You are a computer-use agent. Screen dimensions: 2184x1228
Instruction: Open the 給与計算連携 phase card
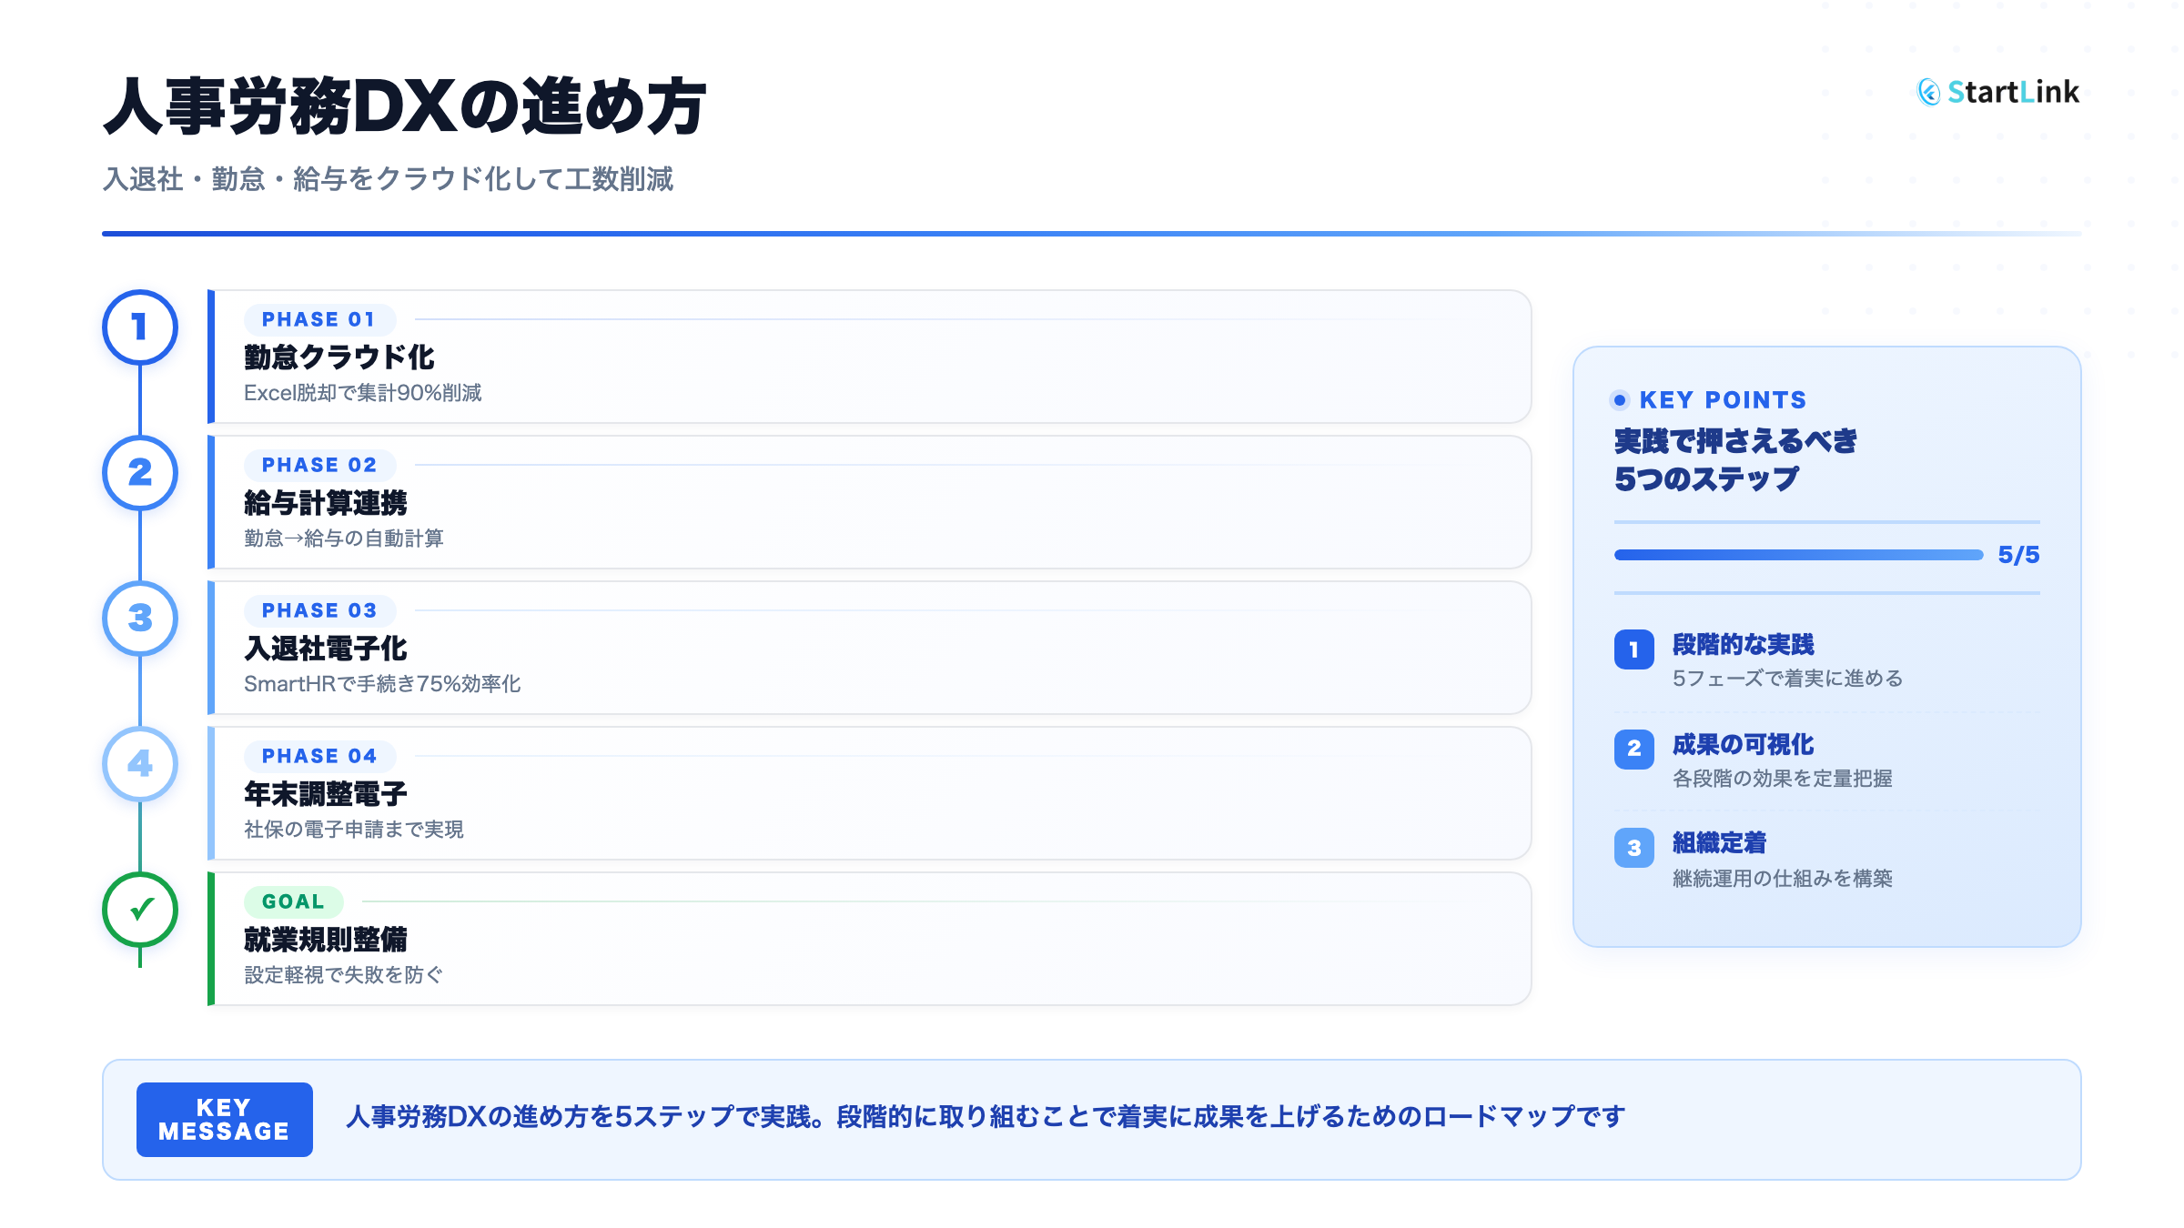tap(869, 502)
